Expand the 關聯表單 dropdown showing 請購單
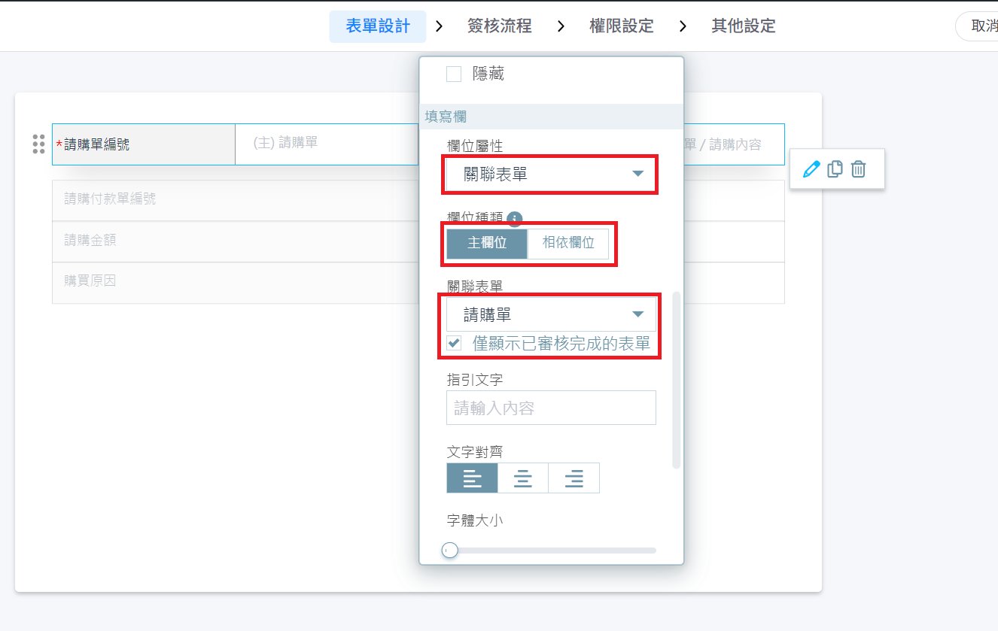Viewport: 998px width, 631px height. pyautogui.click(x=551, y=314)
